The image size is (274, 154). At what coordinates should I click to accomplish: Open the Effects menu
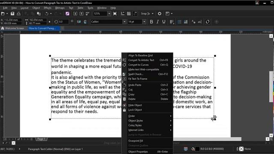48,8
